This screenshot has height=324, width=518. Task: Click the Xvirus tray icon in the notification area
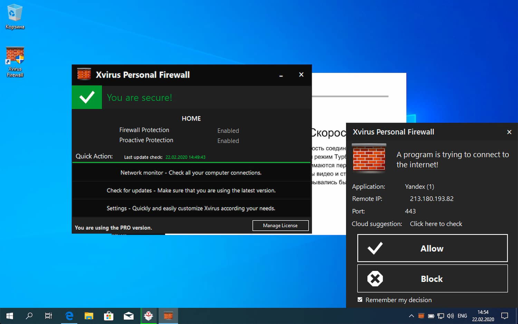pyautogui.click(x=421, y=315)
